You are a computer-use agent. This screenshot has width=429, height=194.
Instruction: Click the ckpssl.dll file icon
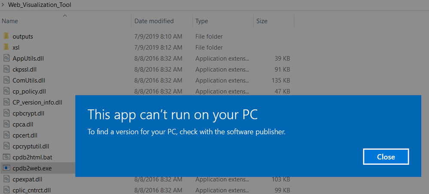tap(6, 69)
